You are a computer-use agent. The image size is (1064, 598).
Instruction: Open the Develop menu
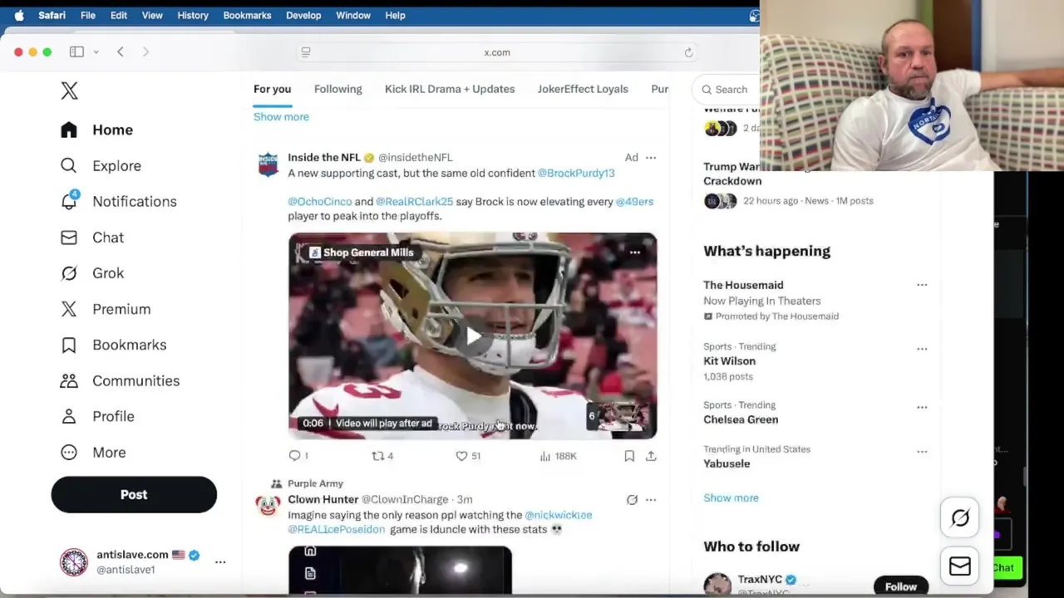point(303,15)
